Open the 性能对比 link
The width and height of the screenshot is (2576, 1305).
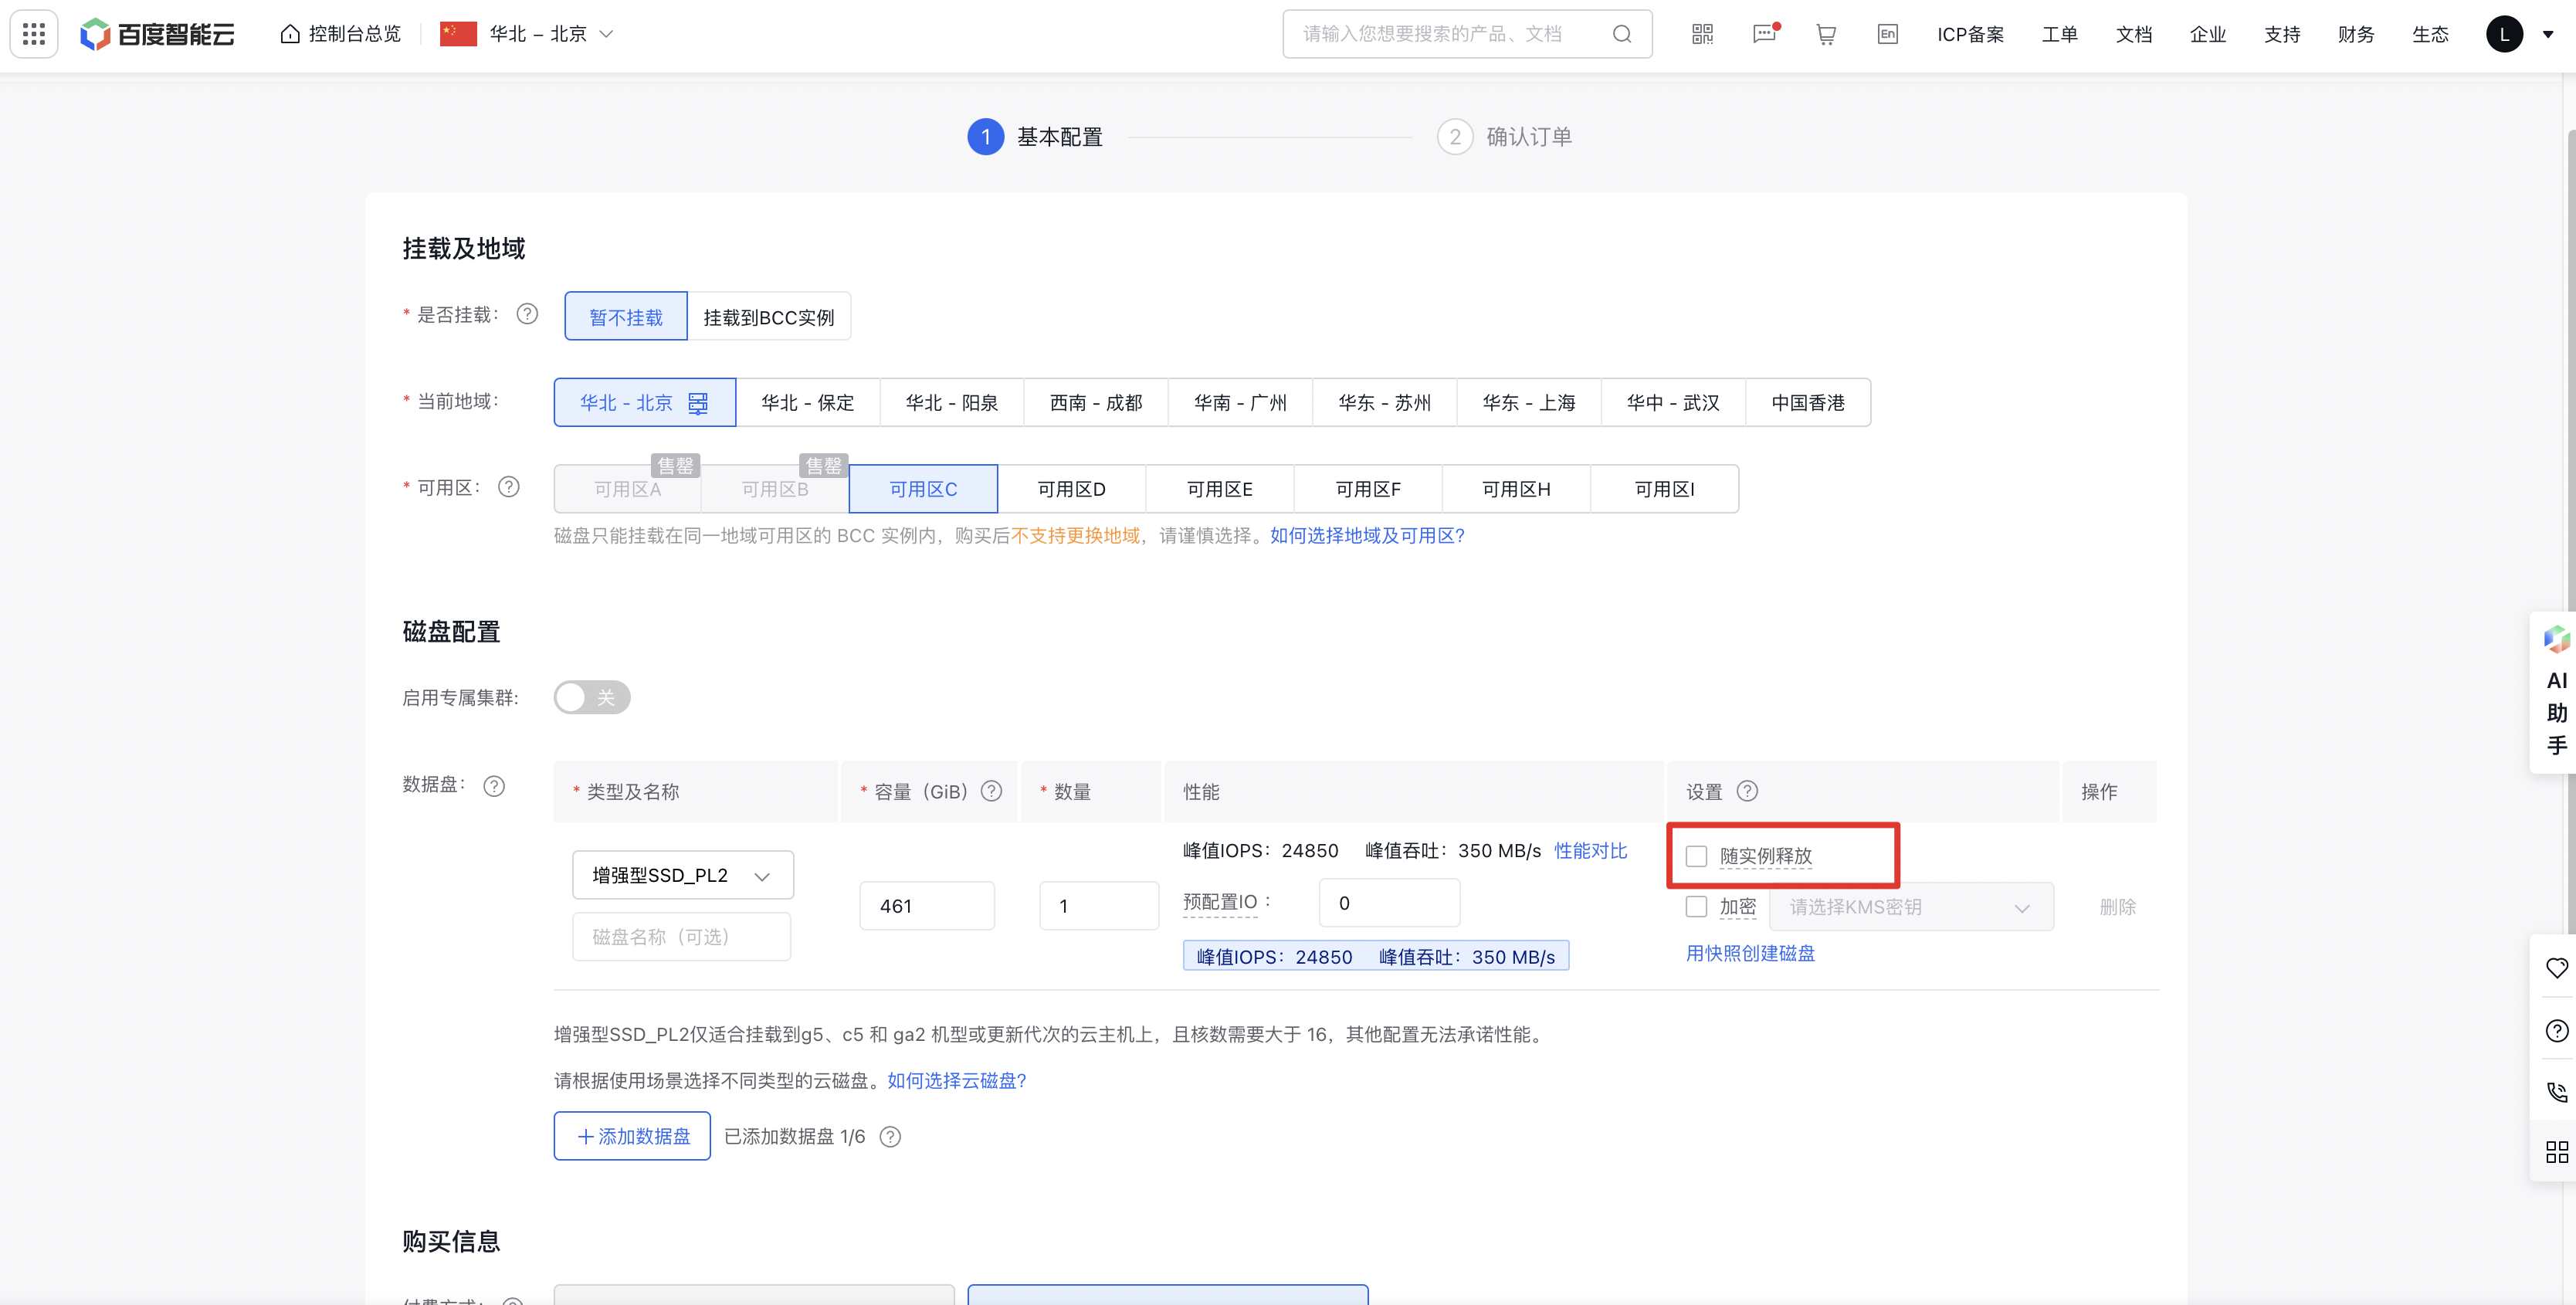click(1590, 851)
